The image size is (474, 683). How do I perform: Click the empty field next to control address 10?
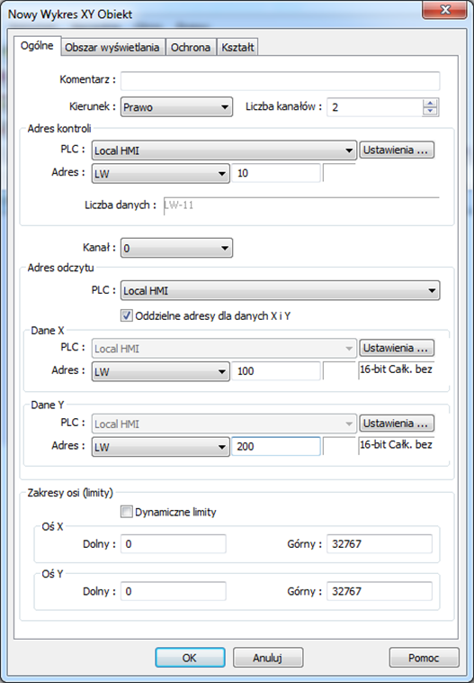click(339, 173)
